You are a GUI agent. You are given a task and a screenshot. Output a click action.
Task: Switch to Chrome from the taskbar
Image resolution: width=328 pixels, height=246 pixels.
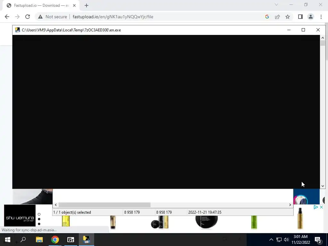pyautogui.click(x=55, y=240)
